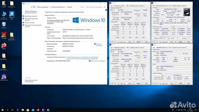Open the CPU tab in the ASUSTeK mainboard CPU-Z window
Image resolution: width=199 pixels, height=112 pixels.
coord(154,48)
